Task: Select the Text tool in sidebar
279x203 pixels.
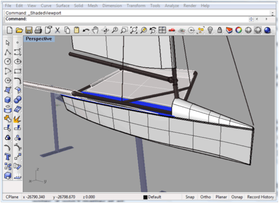Action: click(x=8, y=156)
